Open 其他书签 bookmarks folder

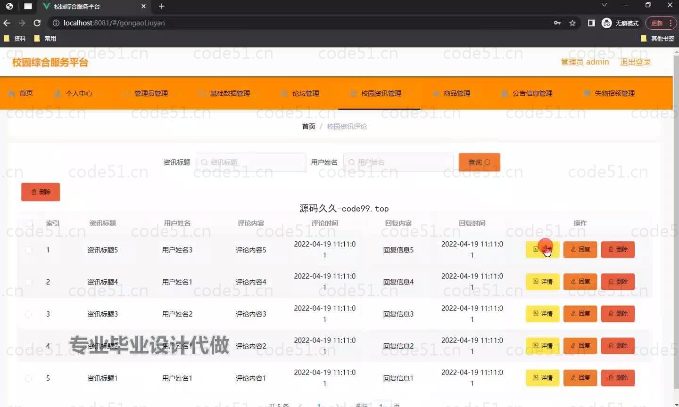click(658, 39)
